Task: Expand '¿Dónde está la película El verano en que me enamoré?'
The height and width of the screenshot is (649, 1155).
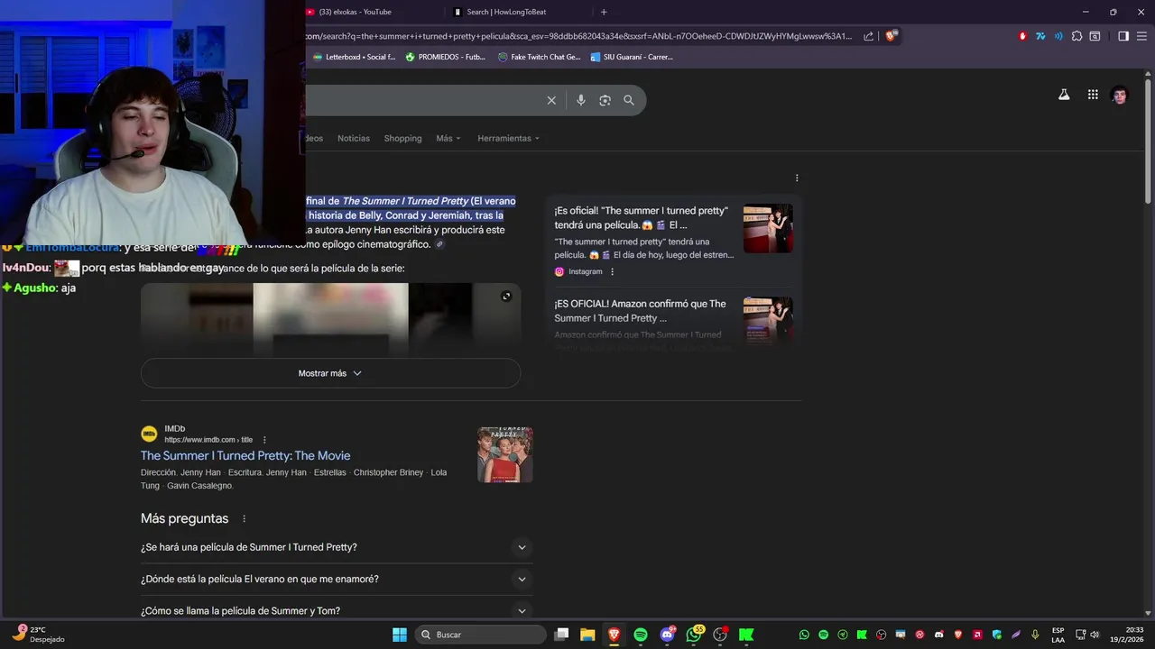Action: coord(337,579)
